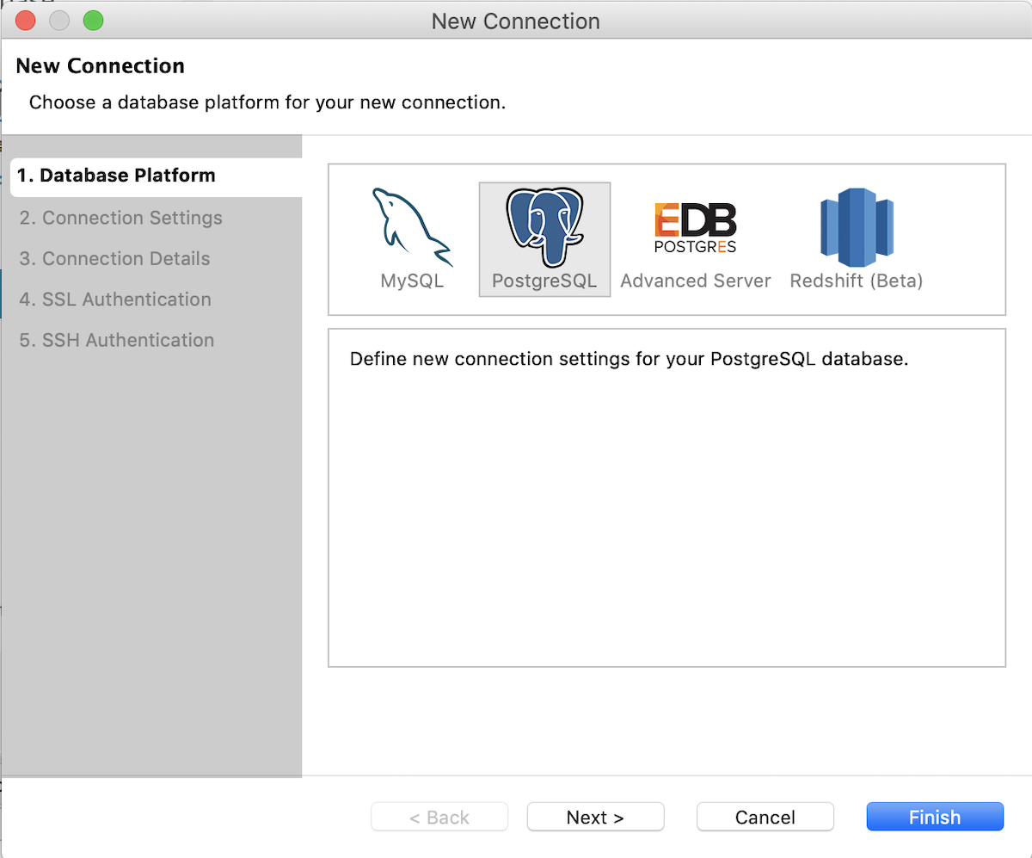Click the Finish button
The height and width of the screenshot is (858, 1032).
934,818
